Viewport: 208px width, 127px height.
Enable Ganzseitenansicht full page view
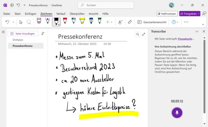152,22
